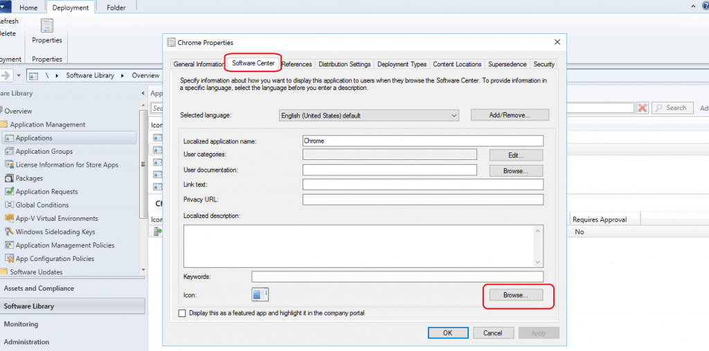Click the Application Requests icon
Viewport: 709px width, 351px height.
point(10,191)
